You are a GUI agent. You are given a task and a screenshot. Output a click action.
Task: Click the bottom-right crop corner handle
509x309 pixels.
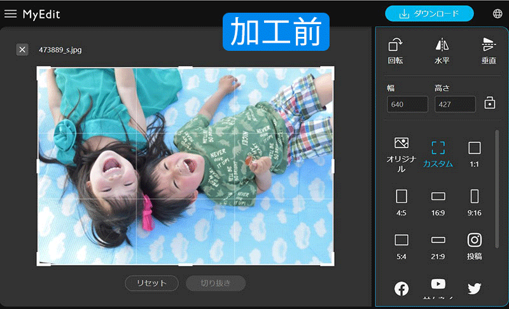[x=331, y=263]
